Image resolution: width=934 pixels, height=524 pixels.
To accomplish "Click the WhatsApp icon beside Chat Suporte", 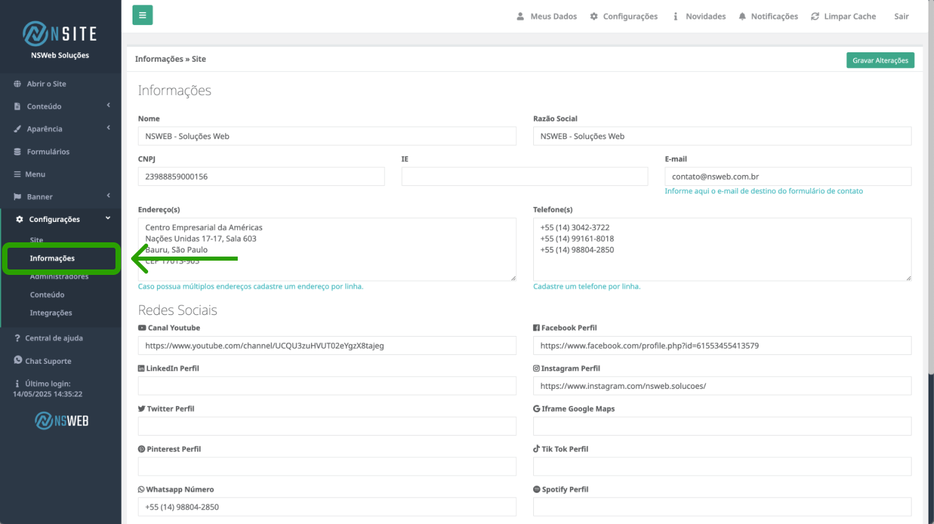I will point(18,360).
